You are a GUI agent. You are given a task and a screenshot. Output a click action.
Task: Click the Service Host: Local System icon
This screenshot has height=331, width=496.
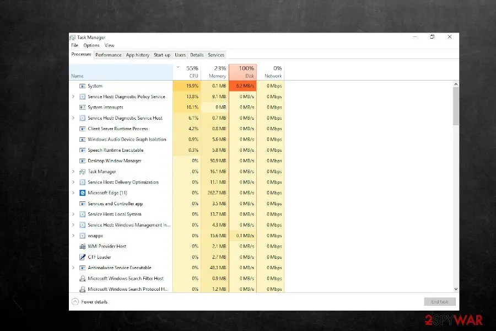[82, 214]
